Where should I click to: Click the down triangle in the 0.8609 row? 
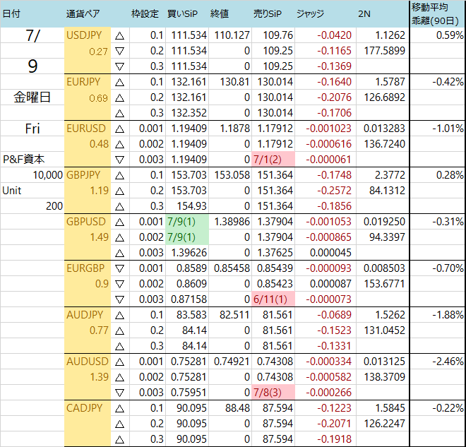click(119, 285)
